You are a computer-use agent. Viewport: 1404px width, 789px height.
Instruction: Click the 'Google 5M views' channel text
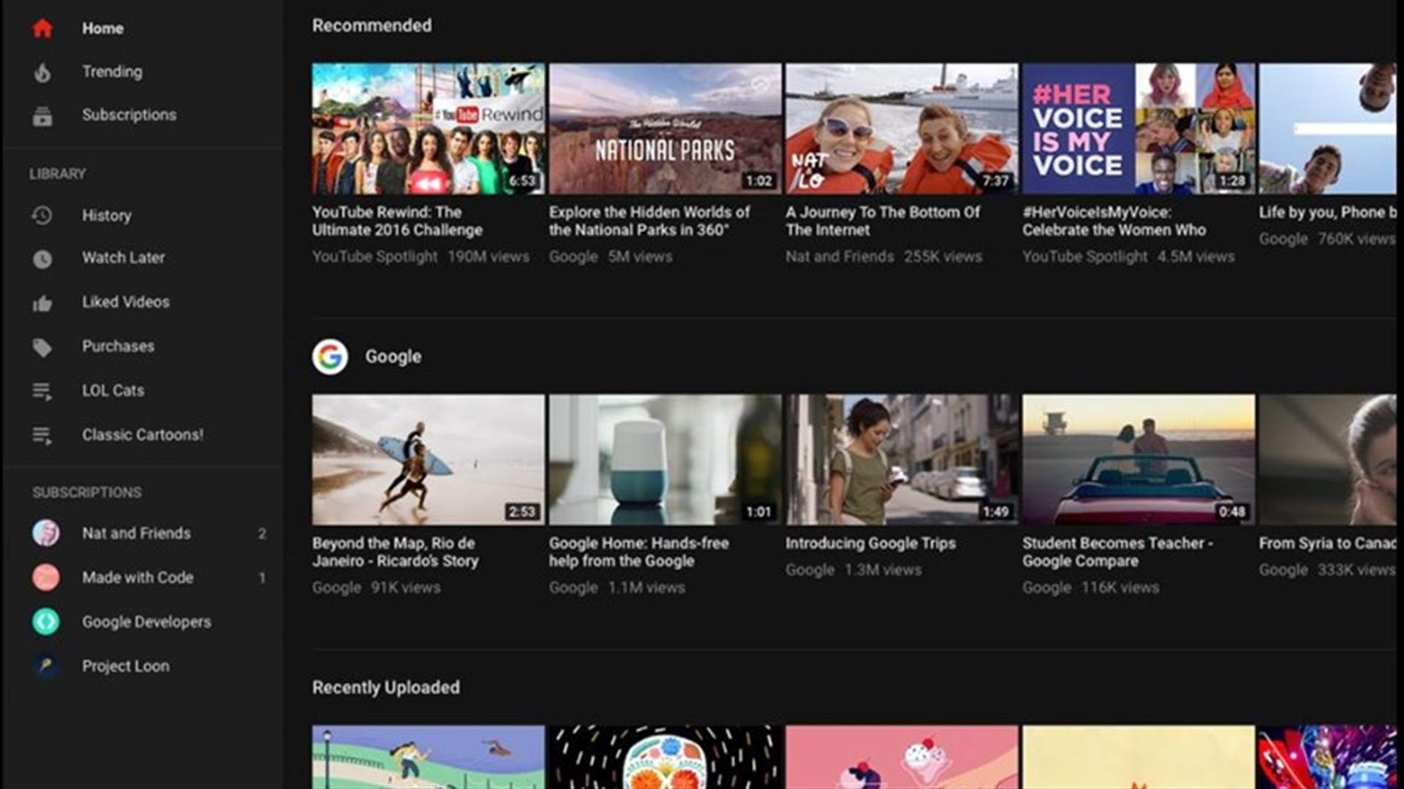[611, 256]
